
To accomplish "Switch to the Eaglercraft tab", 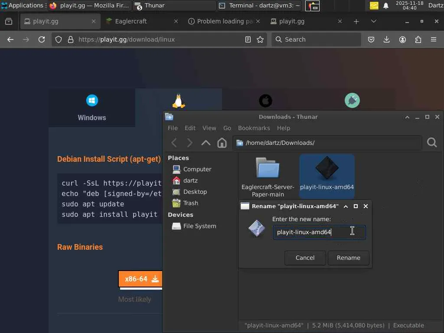I will 142,21.
